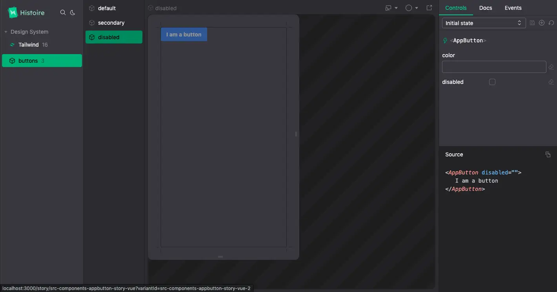Select the buttons story
This screenshot has width=557, height=292.
[x=42, y=61]
